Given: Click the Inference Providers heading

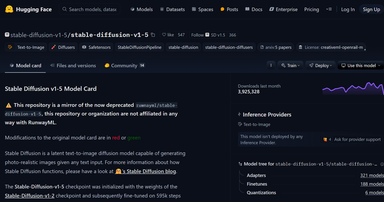Looking at the screenshot, I should pyautogui.click(x=267, y=115).
